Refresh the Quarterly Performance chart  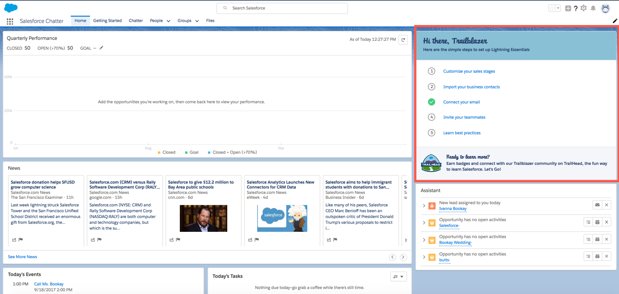403,40
